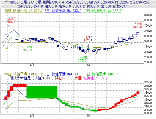
Task: Click the daily high '高343.8' in second row
Action: click(x=65, y=6)
